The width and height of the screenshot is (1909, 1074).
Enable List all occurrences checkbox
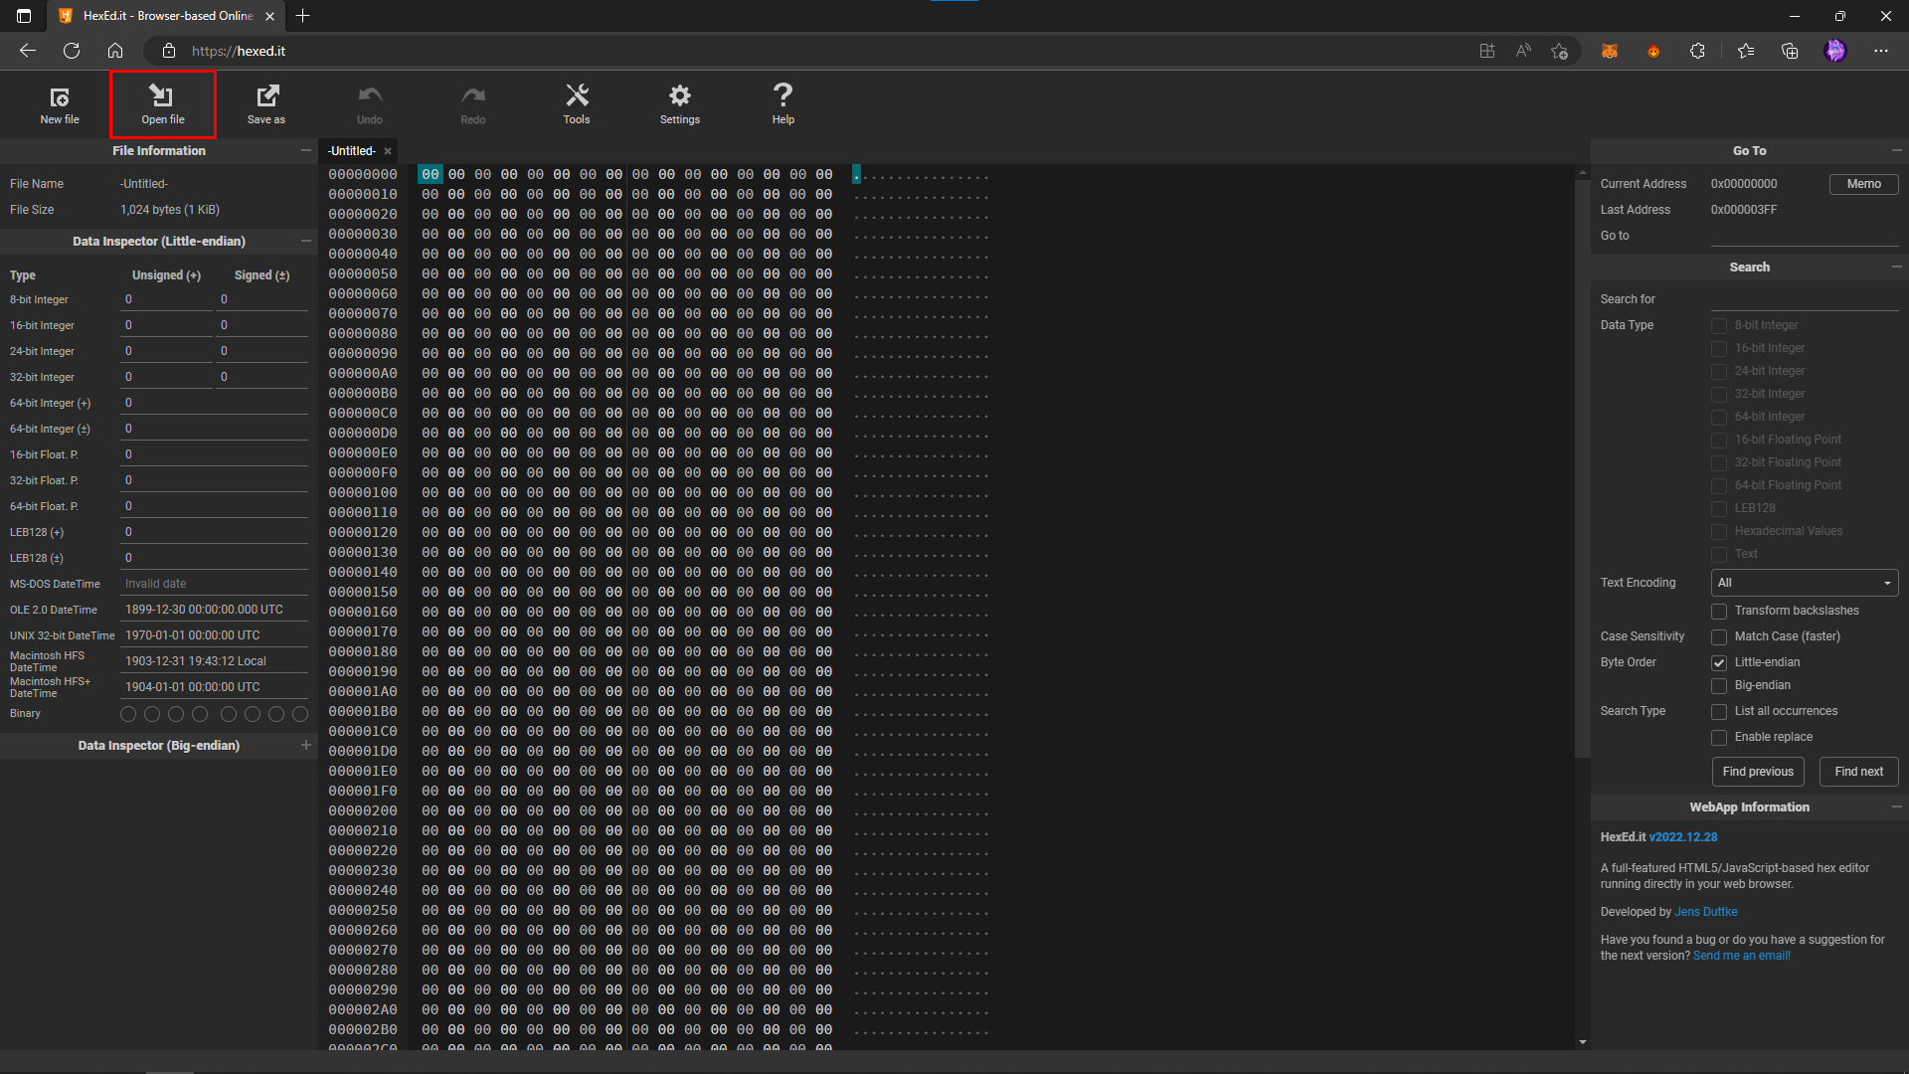1719,712
